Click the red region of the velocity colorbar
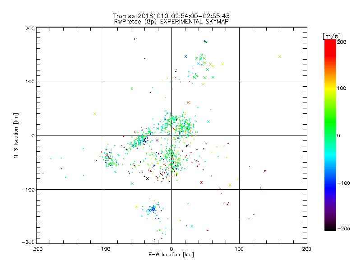 click(x=330, y=48)
